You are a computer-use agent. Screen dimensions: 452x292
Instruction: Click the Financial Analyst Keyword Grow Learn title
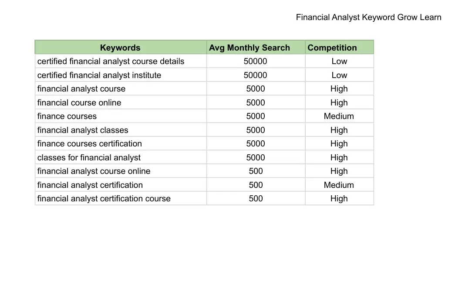point(368,17)
